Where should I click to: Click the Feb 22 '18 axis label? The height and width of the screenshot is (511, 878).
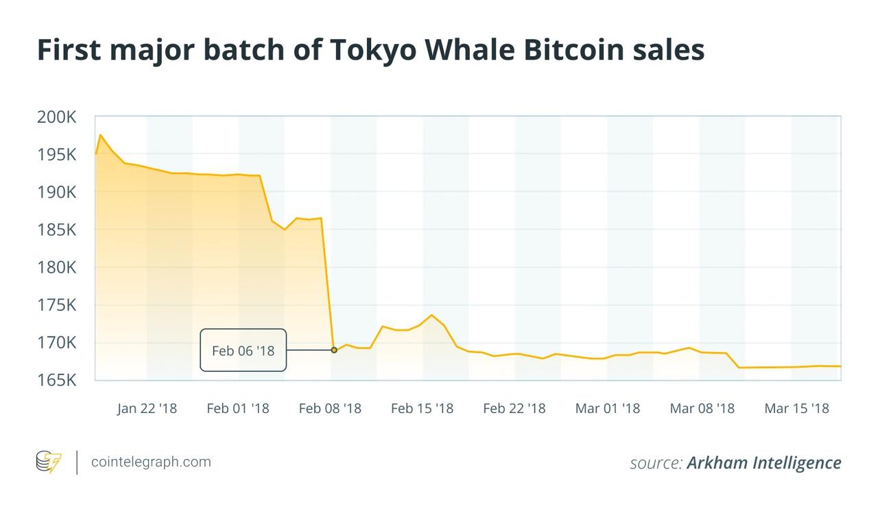pyautogui.click(x=514, y=409)
